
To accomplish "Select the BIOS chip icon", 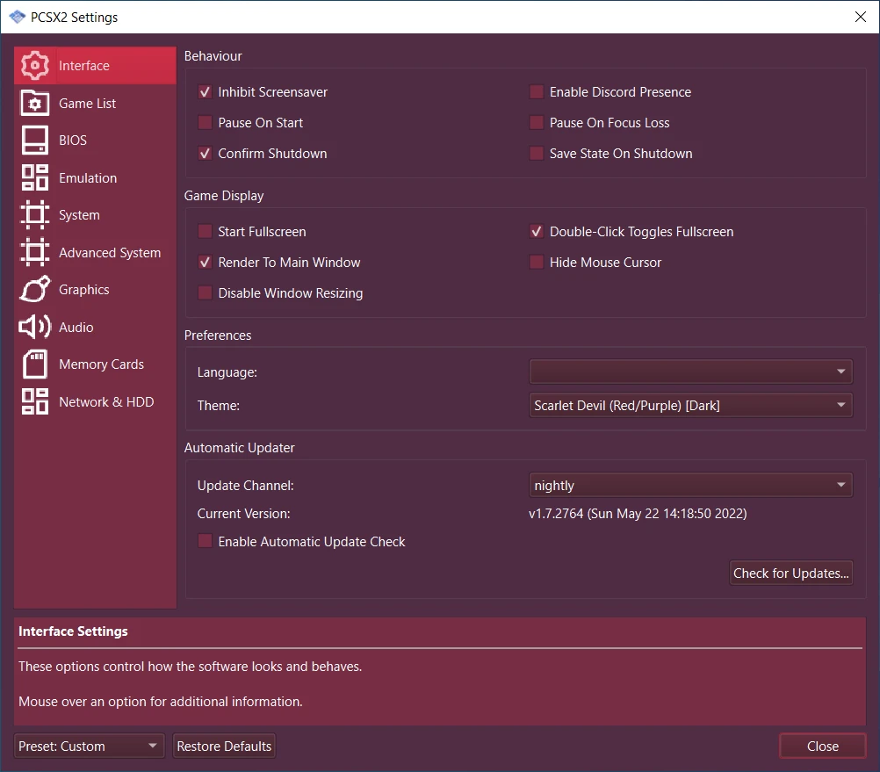I will click(x=35, y=141).
